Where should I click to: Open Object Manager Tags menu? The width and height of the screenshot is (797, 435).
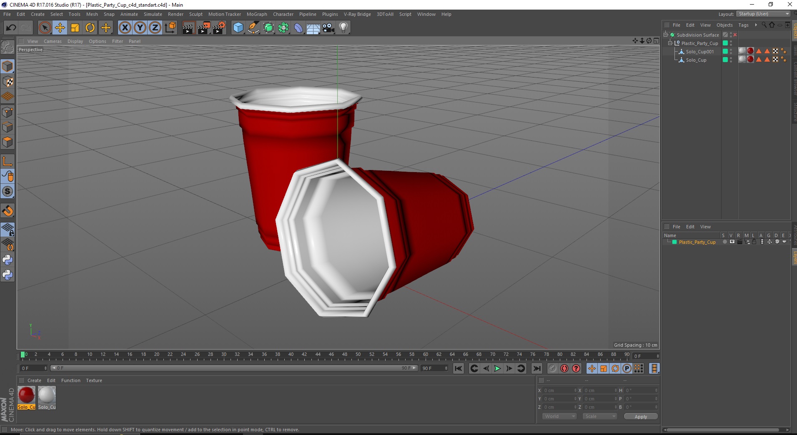tap(743, 25)
